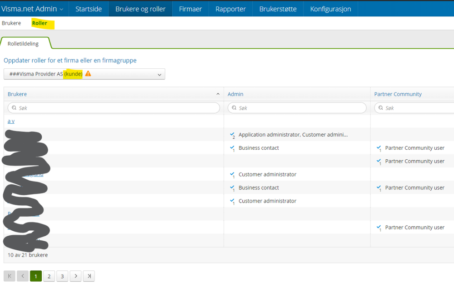Go to next page of users
Image resolution: width=454 pixels, height=289 pixels.
(75, 276)
